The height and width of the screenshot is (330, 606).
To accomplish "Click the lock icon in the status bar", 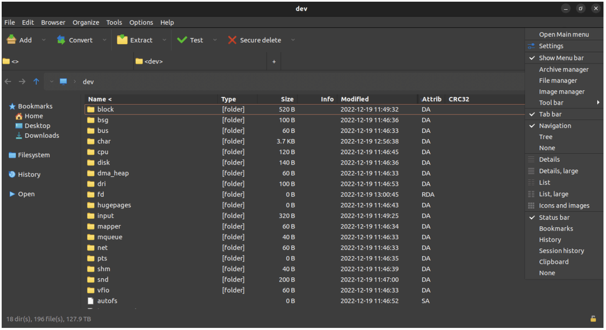I will click(593, 318).
